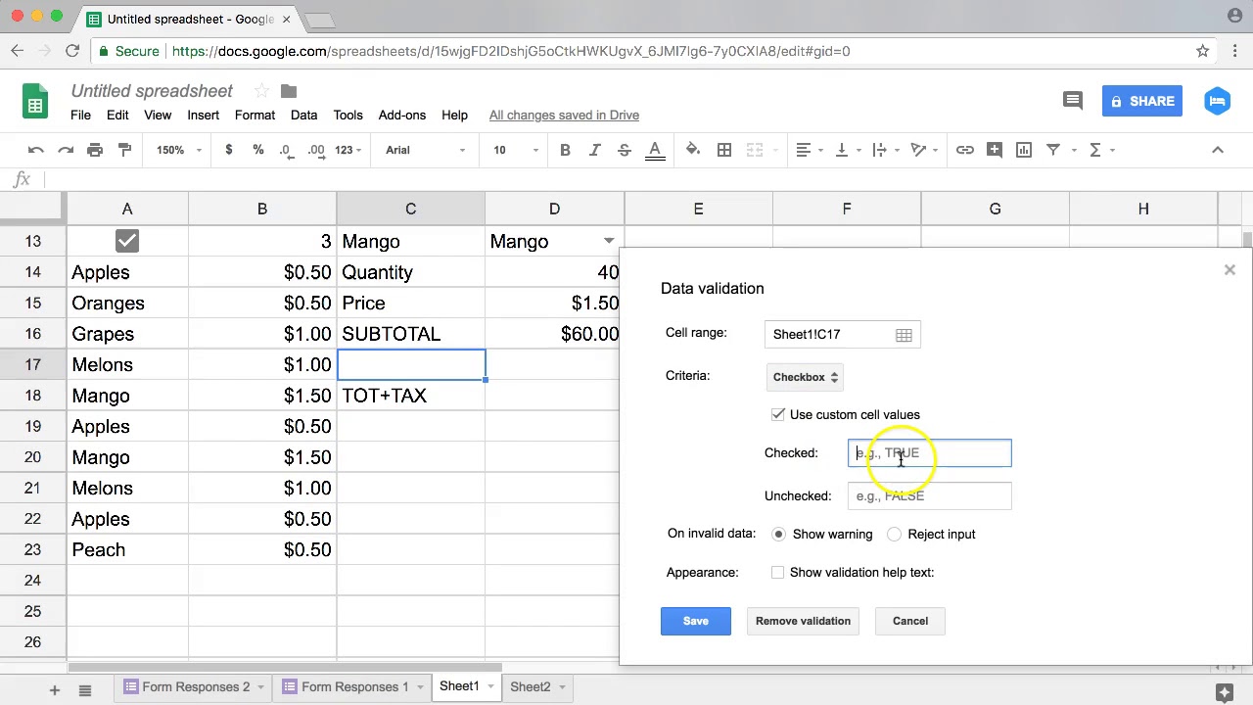Move spreadsheet to folder icon
This screenshot has height=705, width=1253.
pos(289,91)
